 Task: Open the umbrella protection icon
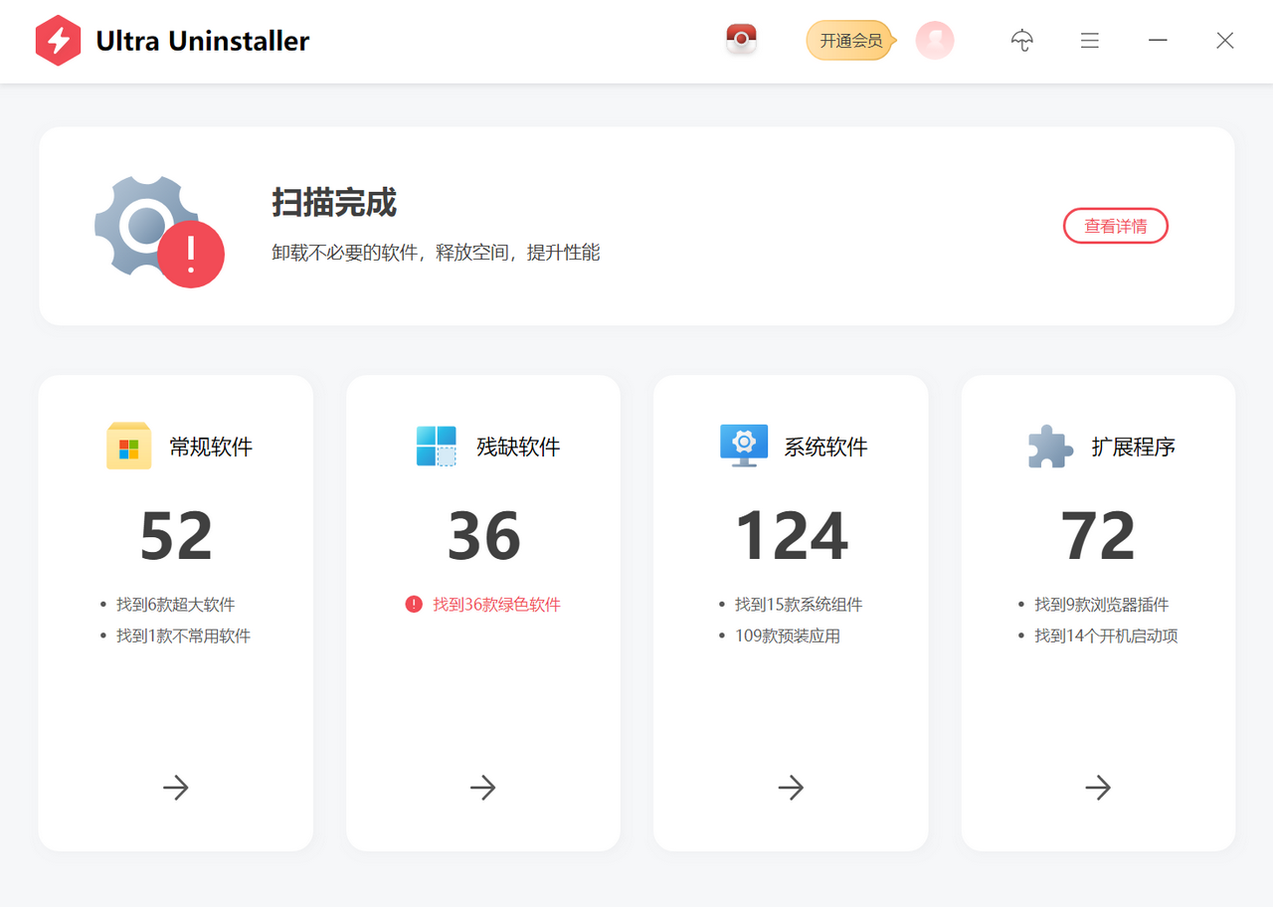coord(1022,41)
